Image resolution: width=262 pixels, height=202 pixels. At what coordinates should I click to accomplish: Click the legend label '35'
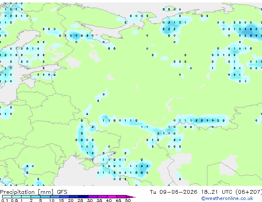click(x=100, y=200)
